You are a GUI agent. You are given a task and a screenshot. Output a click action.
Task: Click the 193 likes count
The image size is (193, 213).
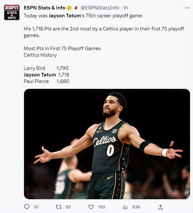click(101, 207)
